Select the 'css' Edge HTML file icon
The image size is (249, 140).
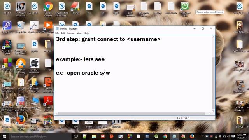[89, 8]
